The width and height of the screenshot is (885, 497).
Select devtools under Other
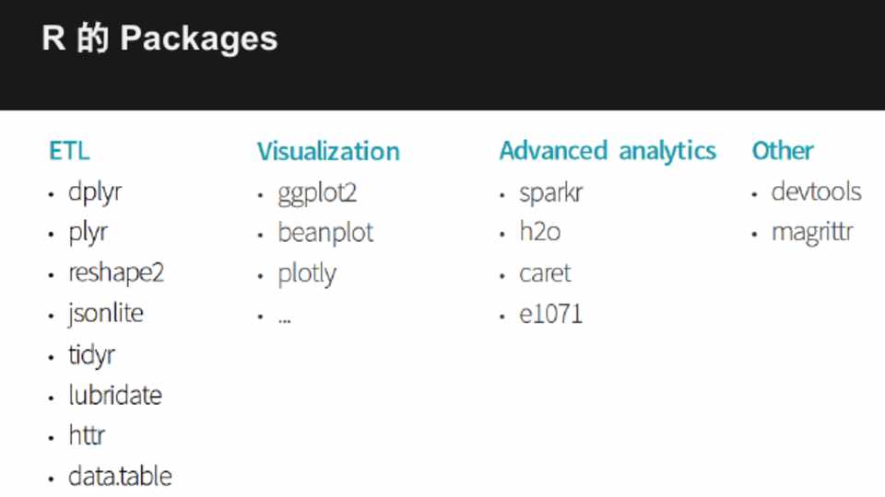(817, 192)
